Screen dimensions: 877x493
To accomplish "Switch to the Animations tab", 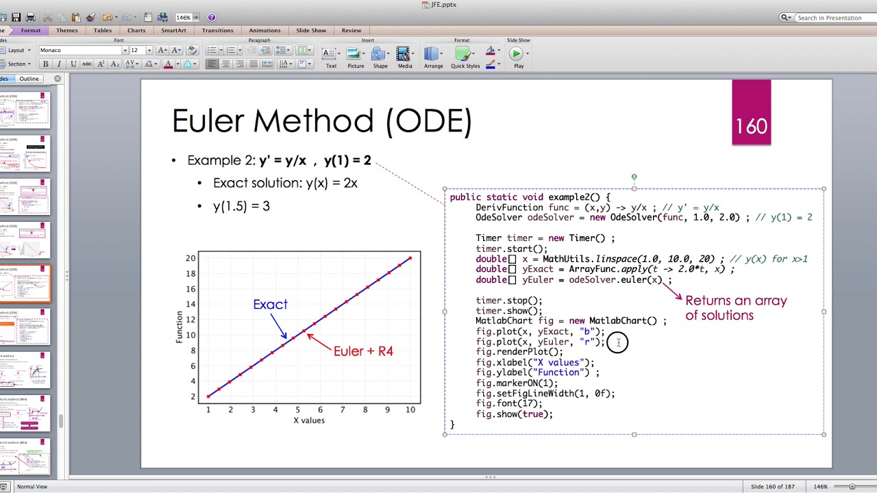I will coord(264,30).
